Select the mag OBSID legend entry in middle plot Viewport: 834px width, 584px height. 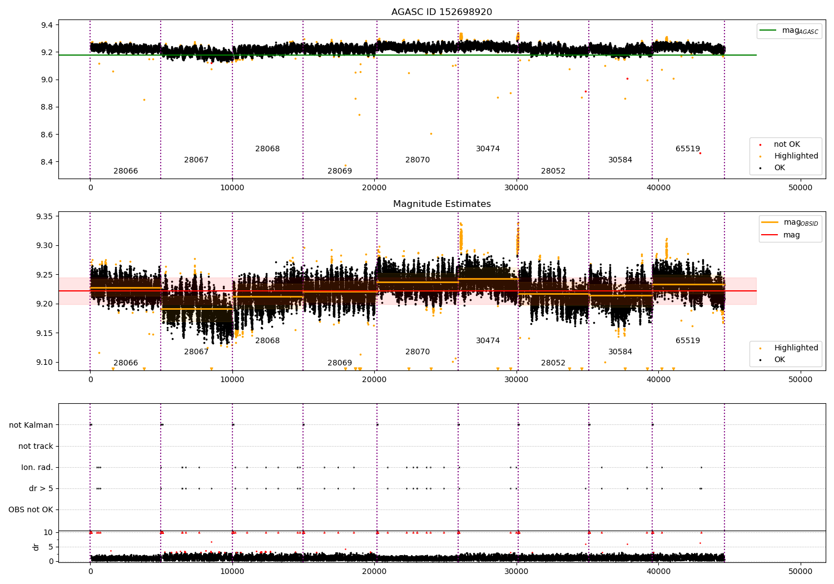point(789,223)
